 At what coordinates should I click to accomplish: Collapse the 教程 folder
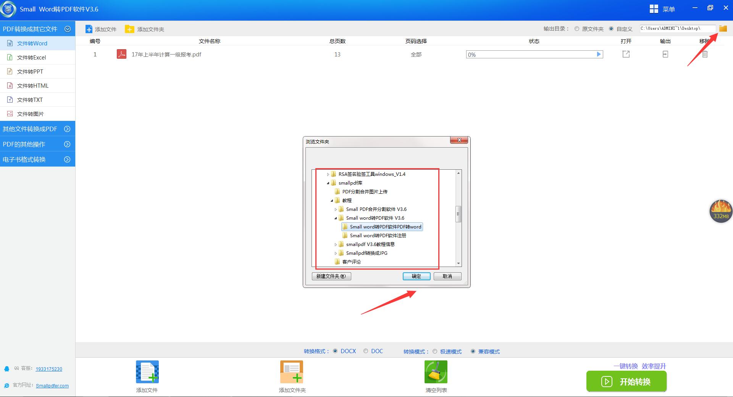(x=332, y=201)
